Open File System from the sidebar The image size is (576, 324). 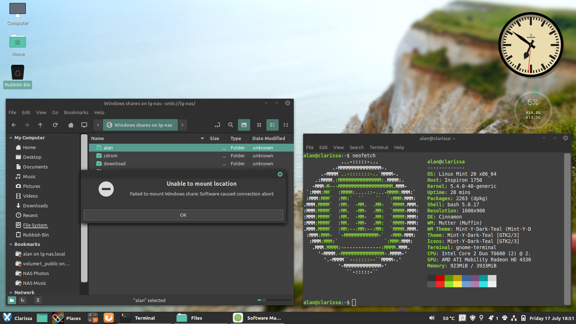(x=35, y=225)
